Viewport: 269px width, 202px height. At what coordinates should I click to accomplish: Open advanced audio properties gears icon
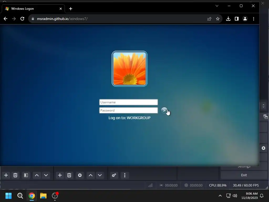click(x=114, y=175)
